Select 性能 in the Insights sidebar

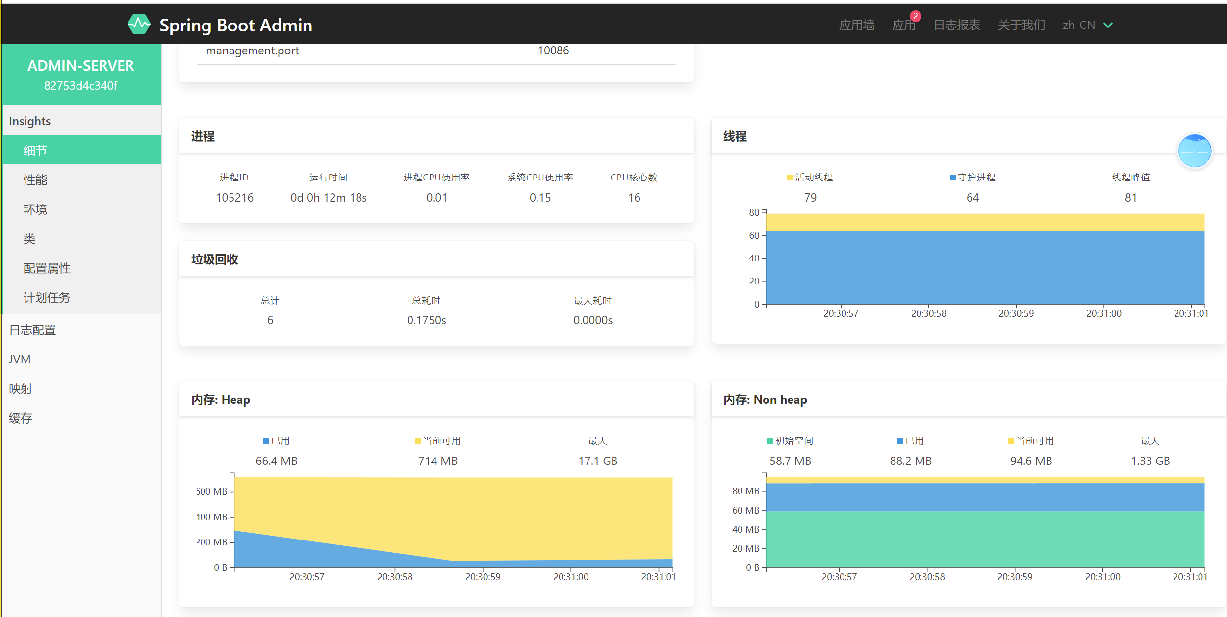(x=35, y=180)
